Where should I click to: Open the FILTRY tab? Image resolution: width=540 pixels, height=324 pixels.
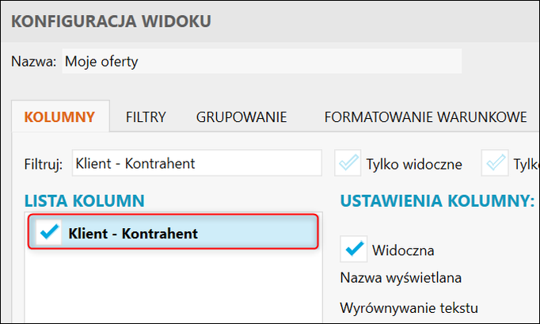click(x=146, y=118)
